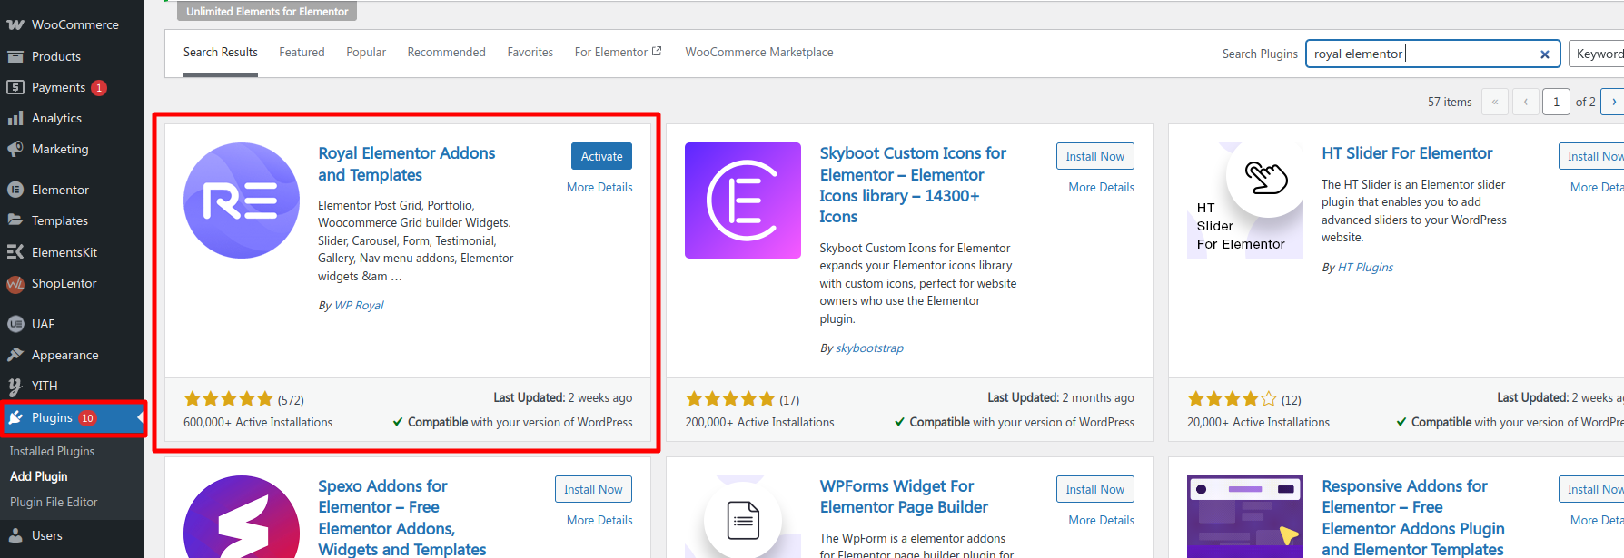Click WPForms Widget plugin logo
The image size is (1624, 558).
point(743,516)
